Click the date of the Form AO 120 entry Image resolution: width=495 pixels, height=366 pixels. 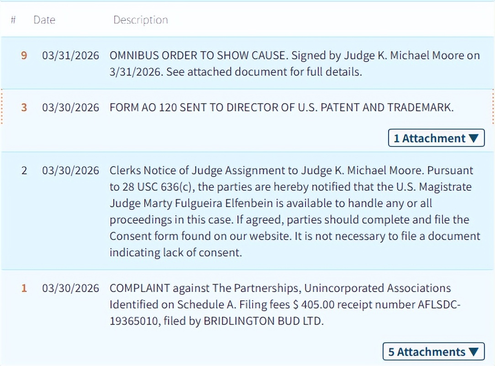coord(70,108)
